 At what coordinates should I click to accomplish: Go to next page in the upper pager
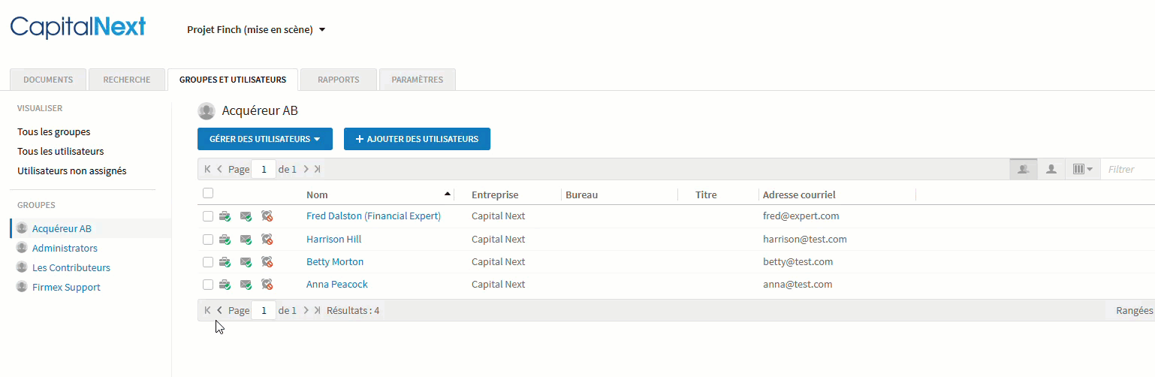pyautogui.click(x=306, y=169)
